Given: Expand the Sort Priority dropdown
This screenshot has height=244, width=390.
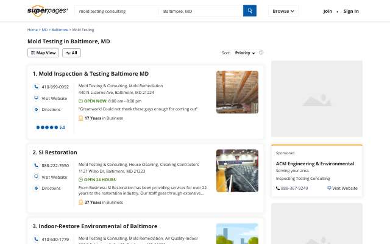Looking at the screenshot, I should (x=245, y=53).
